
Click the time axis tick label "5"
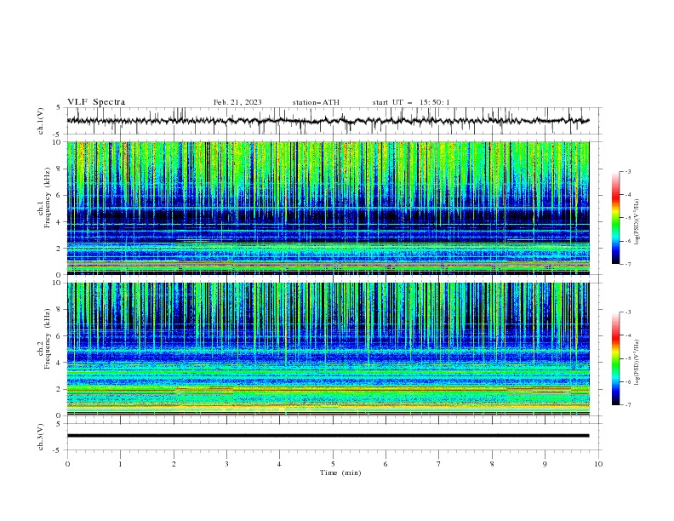(x=333, y=464)
